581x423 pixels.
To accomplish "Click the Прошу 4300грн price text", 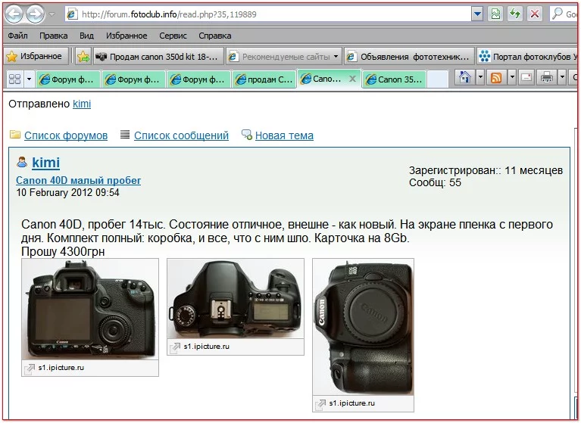I will coord(63,251).
